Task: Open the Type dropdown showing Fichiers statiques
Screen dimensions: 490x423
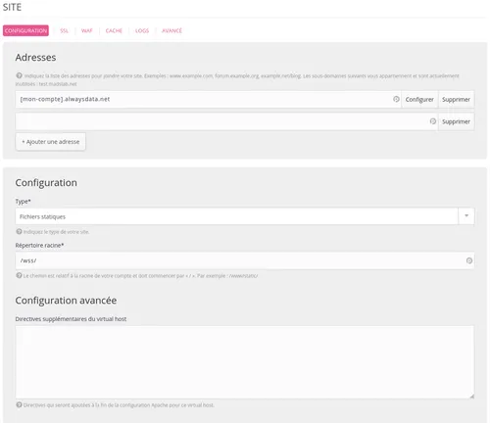Action: [x=245, y=216]
